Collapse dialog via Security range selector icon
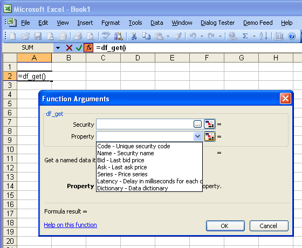Image resolution: width=302 pixels, height=248 pixels. (x=210, y=124)
